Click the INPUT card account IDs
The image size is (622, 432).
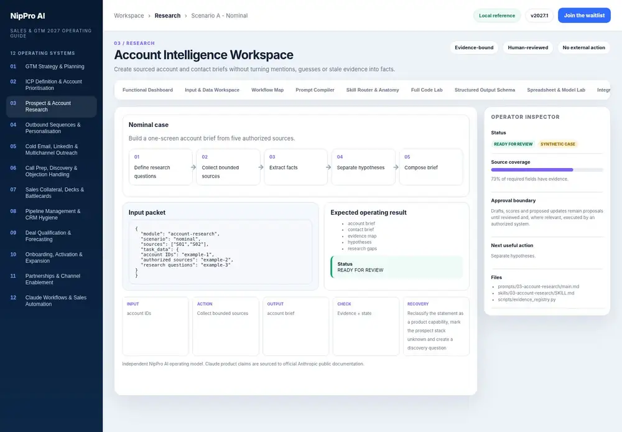(155, 326)
